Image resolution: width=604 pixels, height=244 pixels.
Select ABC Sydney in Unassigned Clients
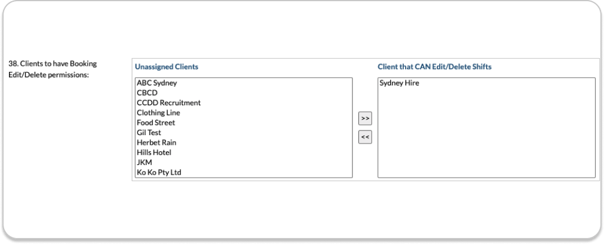tap(156, 83)
